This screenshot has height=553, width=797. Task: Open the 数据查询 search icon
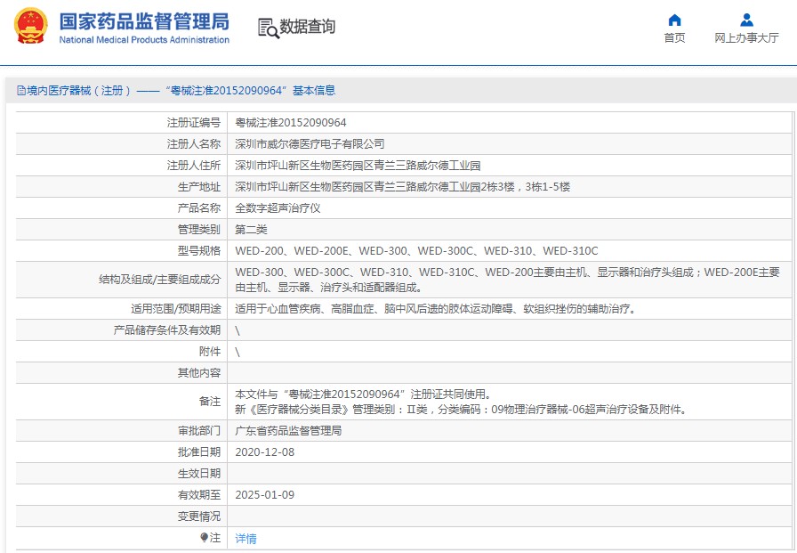pos(269,28)
